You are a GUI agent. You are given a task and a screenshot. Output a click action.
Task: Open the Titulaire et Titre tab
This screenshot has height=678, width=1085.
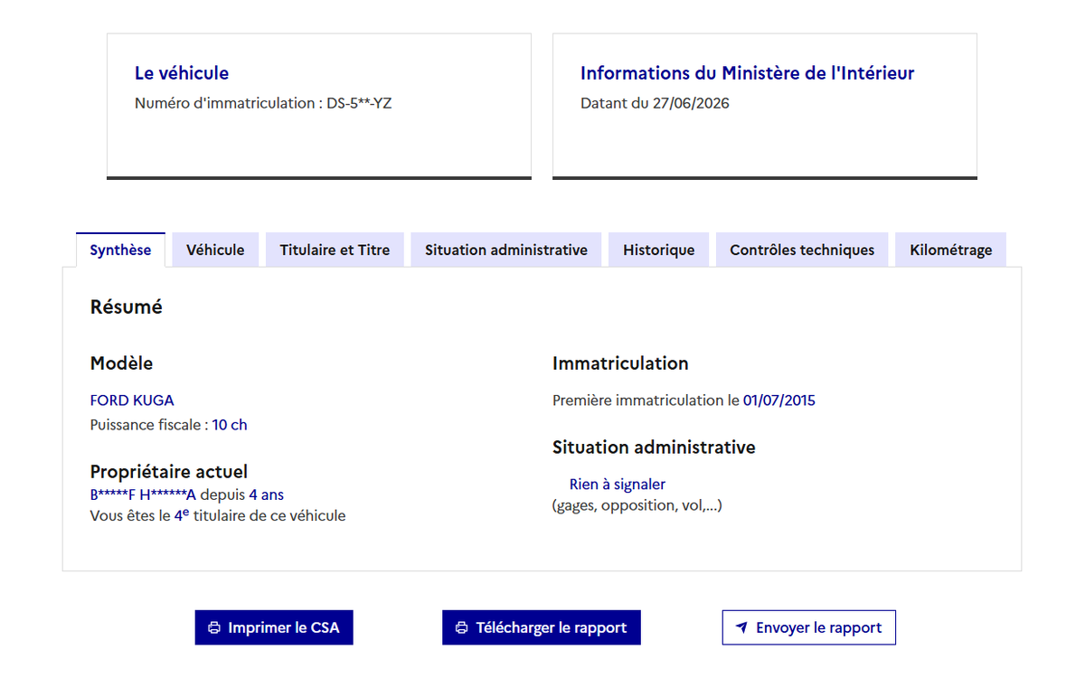click(x=335, y=250)
